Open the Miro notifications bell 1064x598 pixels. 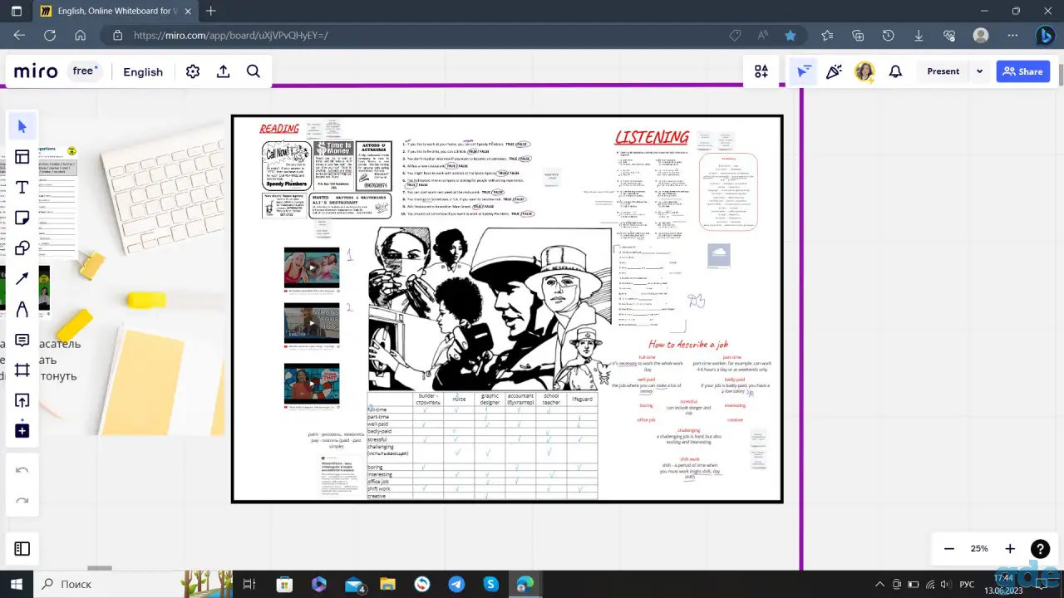(895, 71)
